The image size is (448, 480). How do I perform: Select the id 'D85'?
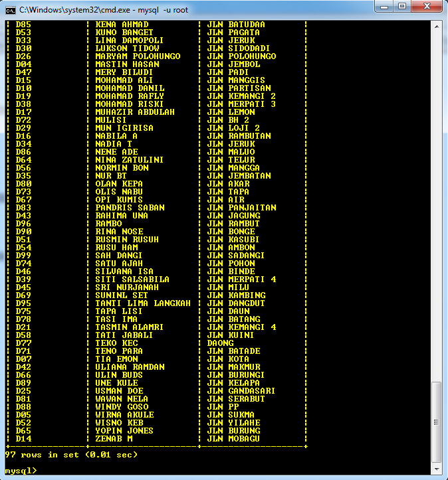(23, 25)
